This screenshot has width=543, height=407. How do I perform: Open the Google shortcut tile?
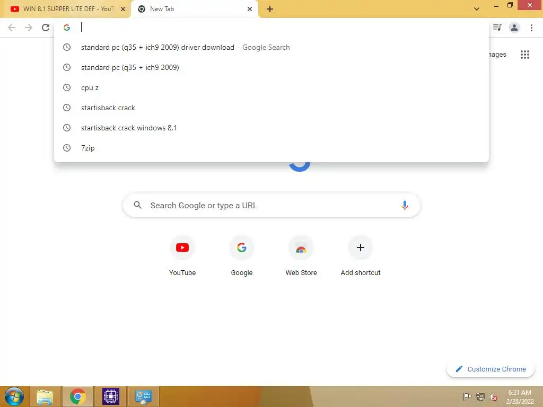pyautogui.click(x=242, y=255)
